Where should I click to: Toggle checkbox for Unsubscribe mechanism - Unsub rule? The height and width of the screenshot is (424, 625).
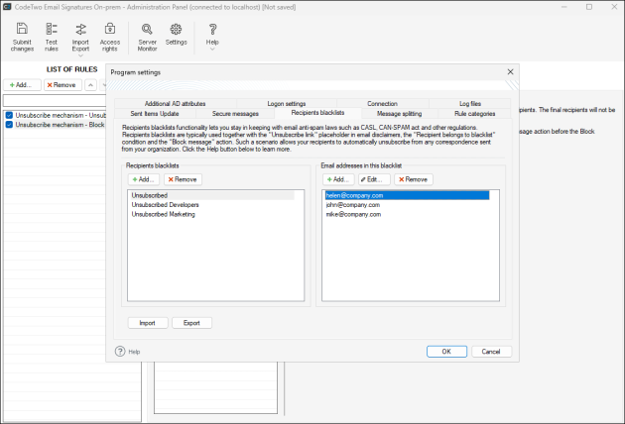[9, 115]
